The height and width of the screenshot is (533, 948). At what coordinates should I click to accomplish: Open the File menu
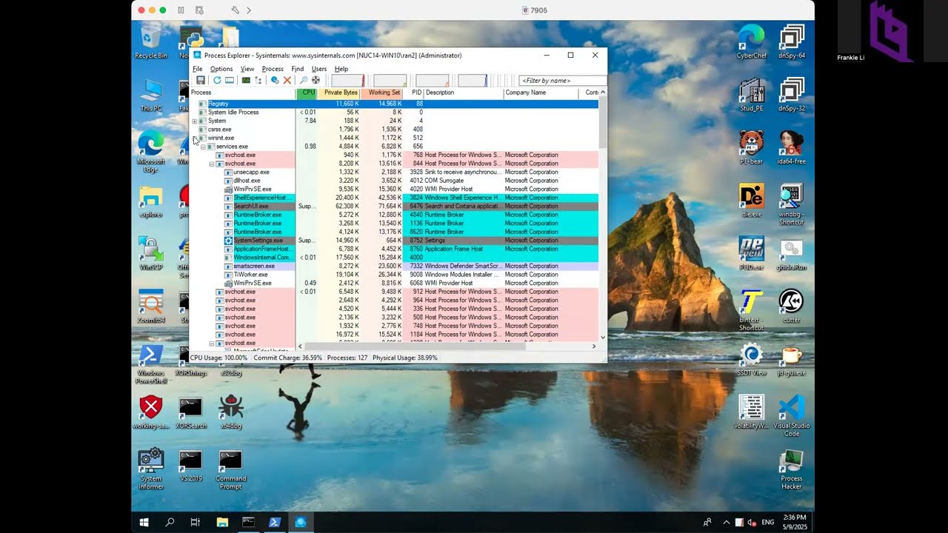198,69
